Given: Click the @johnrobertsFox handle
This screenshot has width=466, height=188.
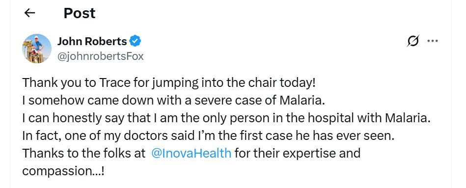Looking at the screenshot, I should click(x=100, y=56).
